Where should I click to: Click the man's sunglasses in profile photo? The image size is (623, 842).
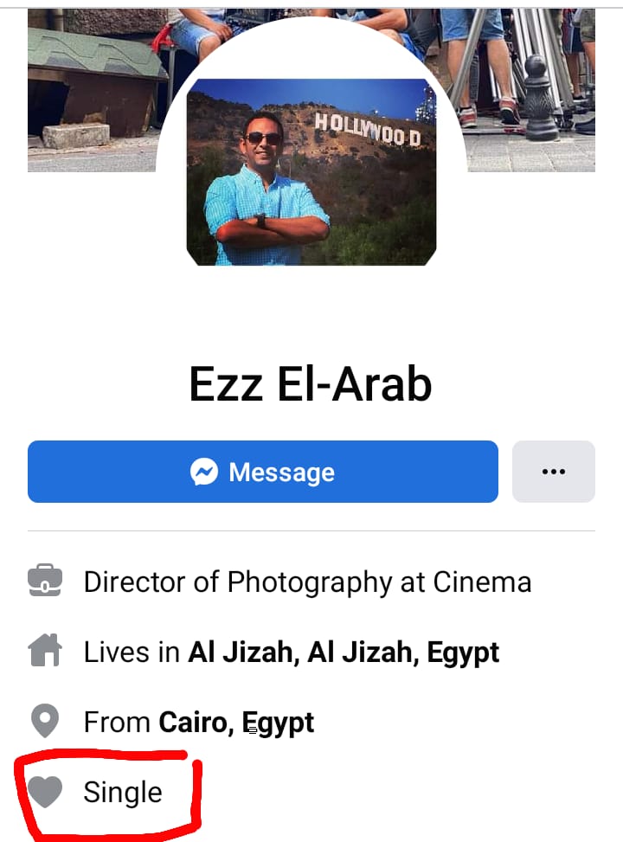[263, 138]
